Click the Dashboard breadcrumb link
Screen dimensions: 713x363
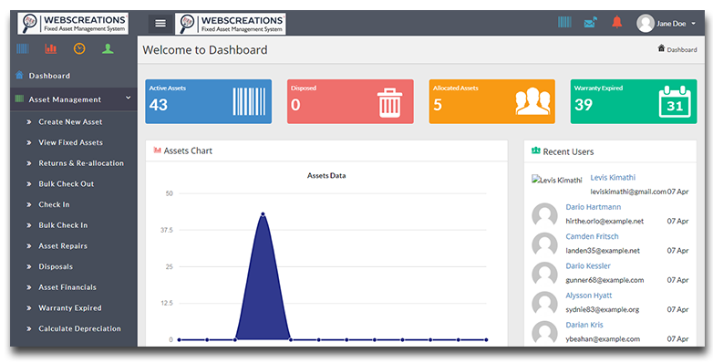tap(682, 49)
